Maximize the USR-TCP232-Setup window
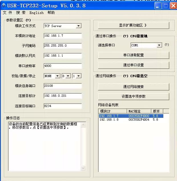 point(166,5)
